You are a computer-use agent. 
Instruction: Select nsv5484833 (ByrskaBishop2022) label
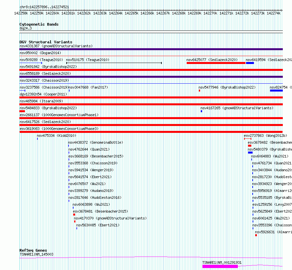click(48, 108)
